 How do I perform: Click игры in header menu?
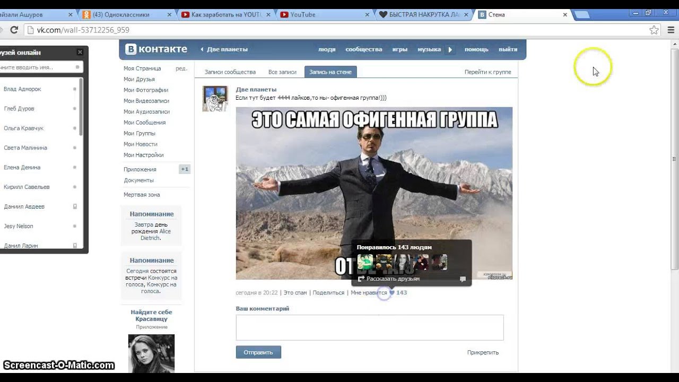400,49
